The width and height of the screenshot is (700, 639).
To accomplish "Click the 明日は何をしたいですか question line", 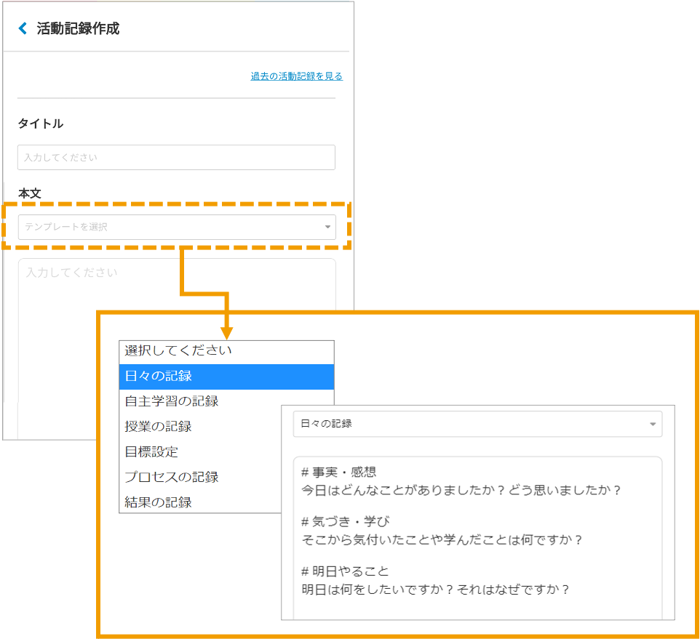I will (436, 590).
